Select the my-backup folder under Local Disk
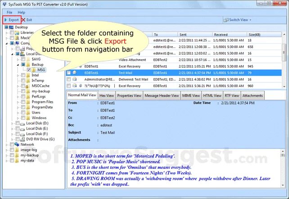The image size is (289, 199). [41, 91]
